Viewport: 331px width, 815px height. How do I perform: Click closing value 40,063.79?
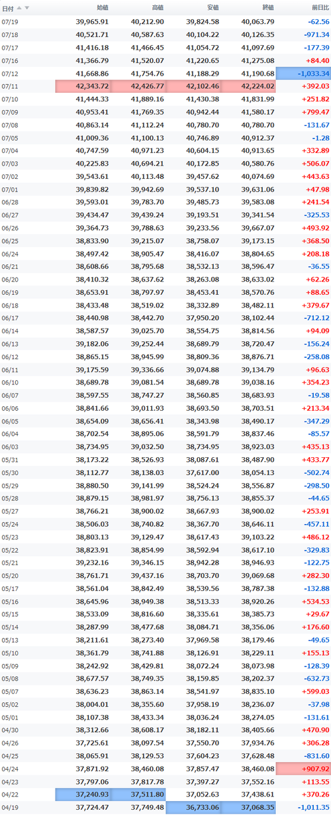(258, 22)
